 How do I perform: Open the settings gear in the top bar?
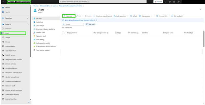[x=170, y=2]
